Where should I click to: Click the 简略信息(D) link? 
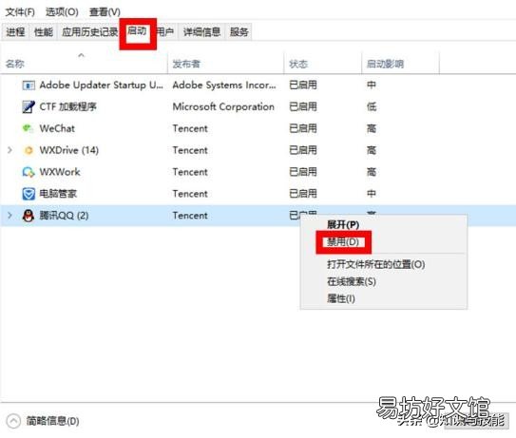(52, 421)
